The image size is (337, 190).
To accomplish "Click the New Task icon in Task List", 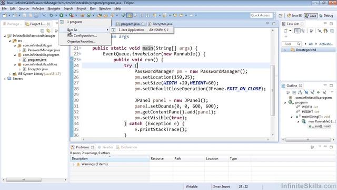I will (285, 31).
